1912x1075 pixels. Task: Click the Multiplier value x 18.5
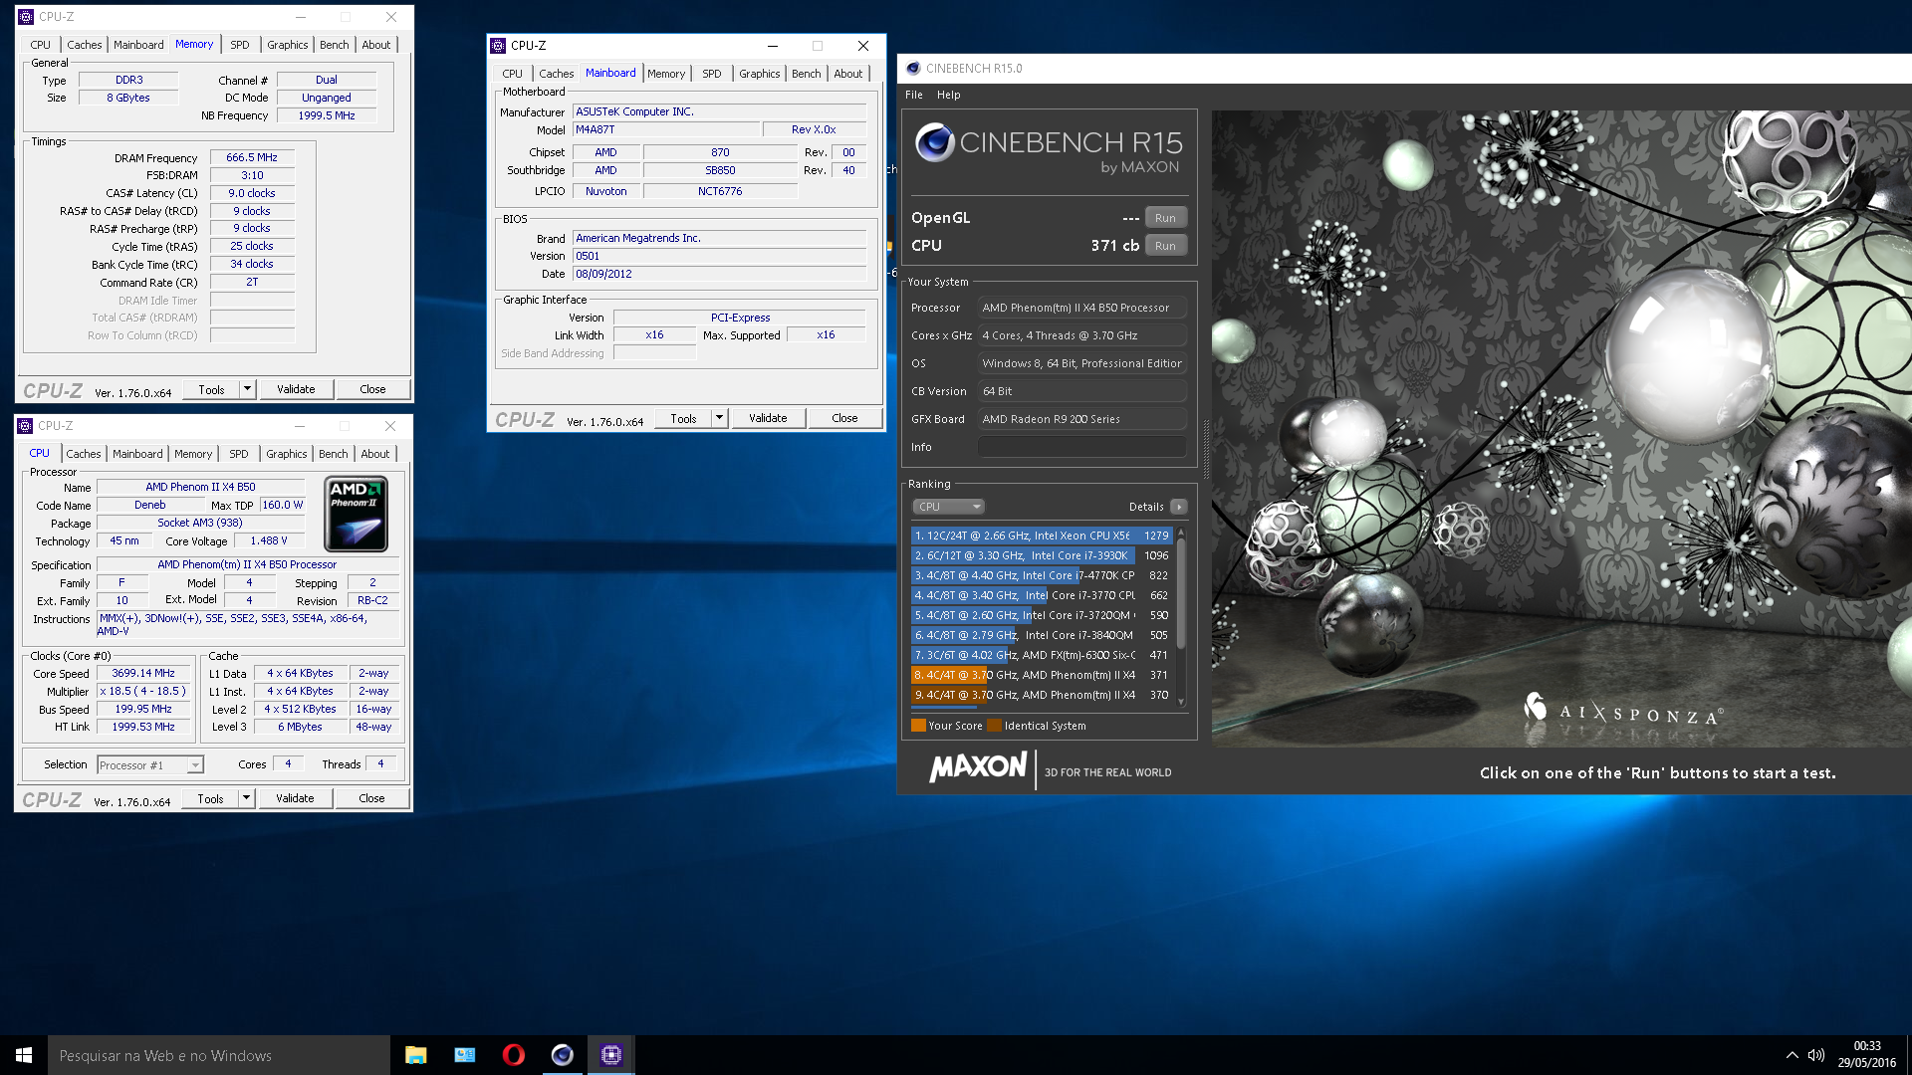(x=143, y=691)
